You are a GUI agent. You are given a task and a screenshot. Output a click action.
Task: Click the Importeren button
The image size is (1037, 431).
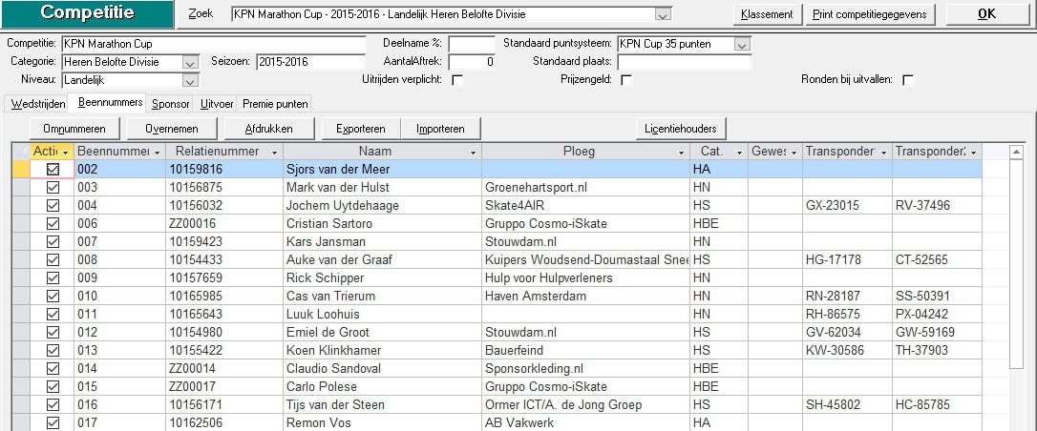[440, 129]
